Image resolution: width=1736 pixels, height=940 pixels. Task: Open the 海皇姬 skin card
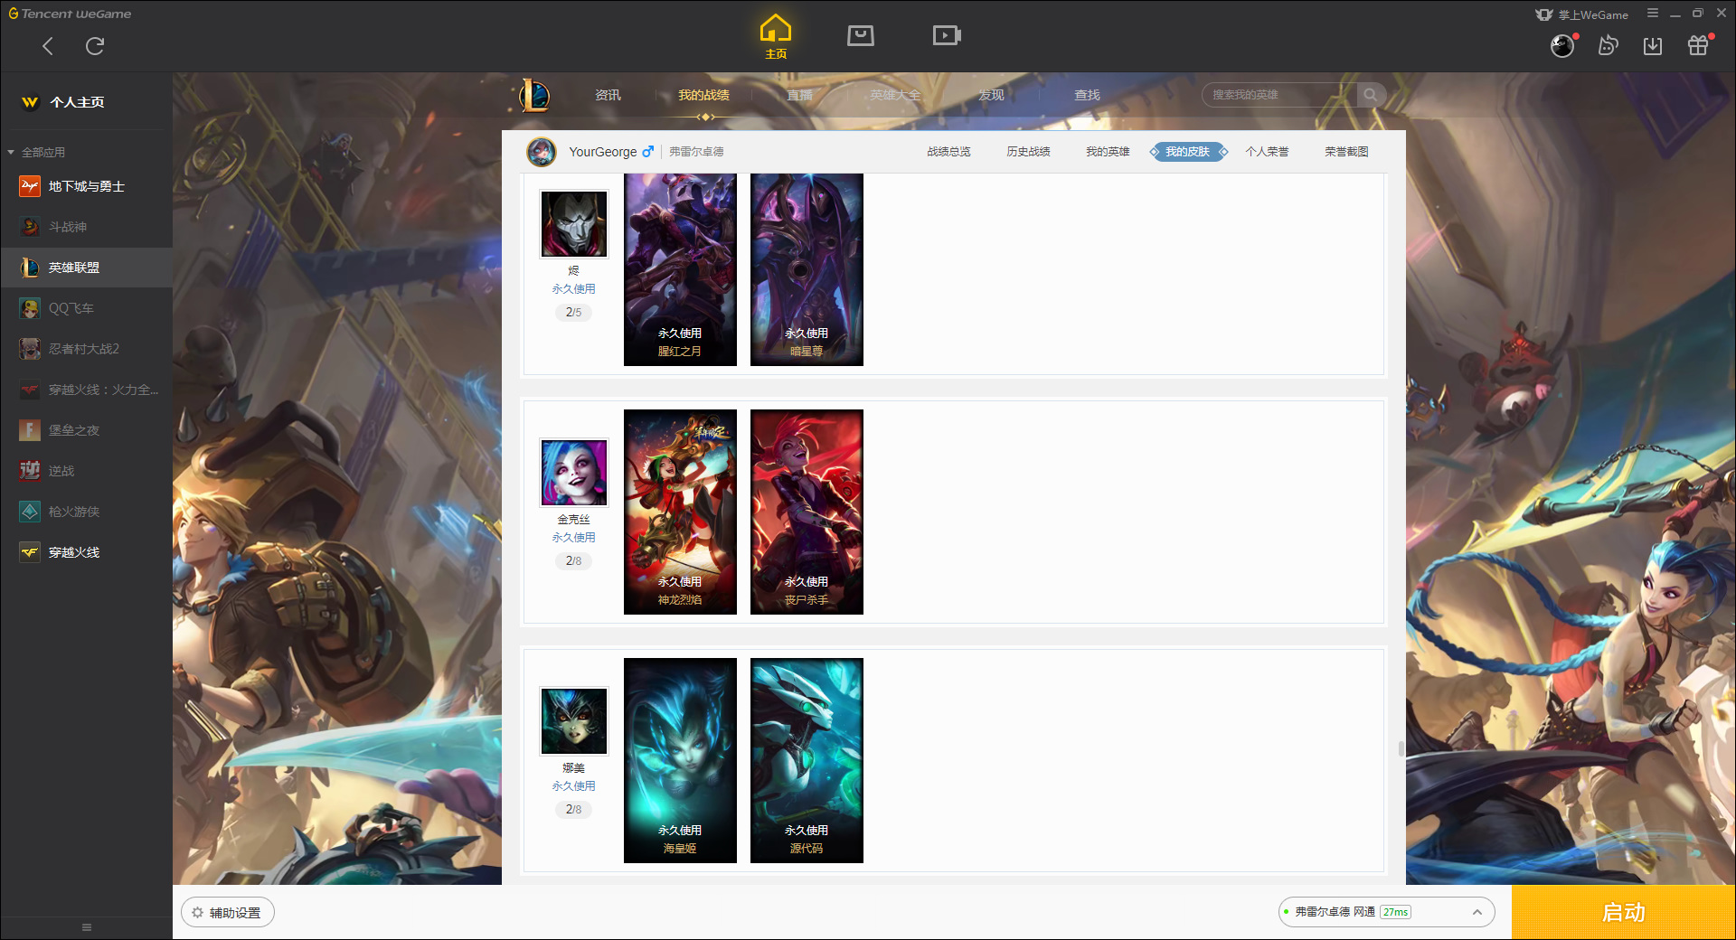click(680, 760)
